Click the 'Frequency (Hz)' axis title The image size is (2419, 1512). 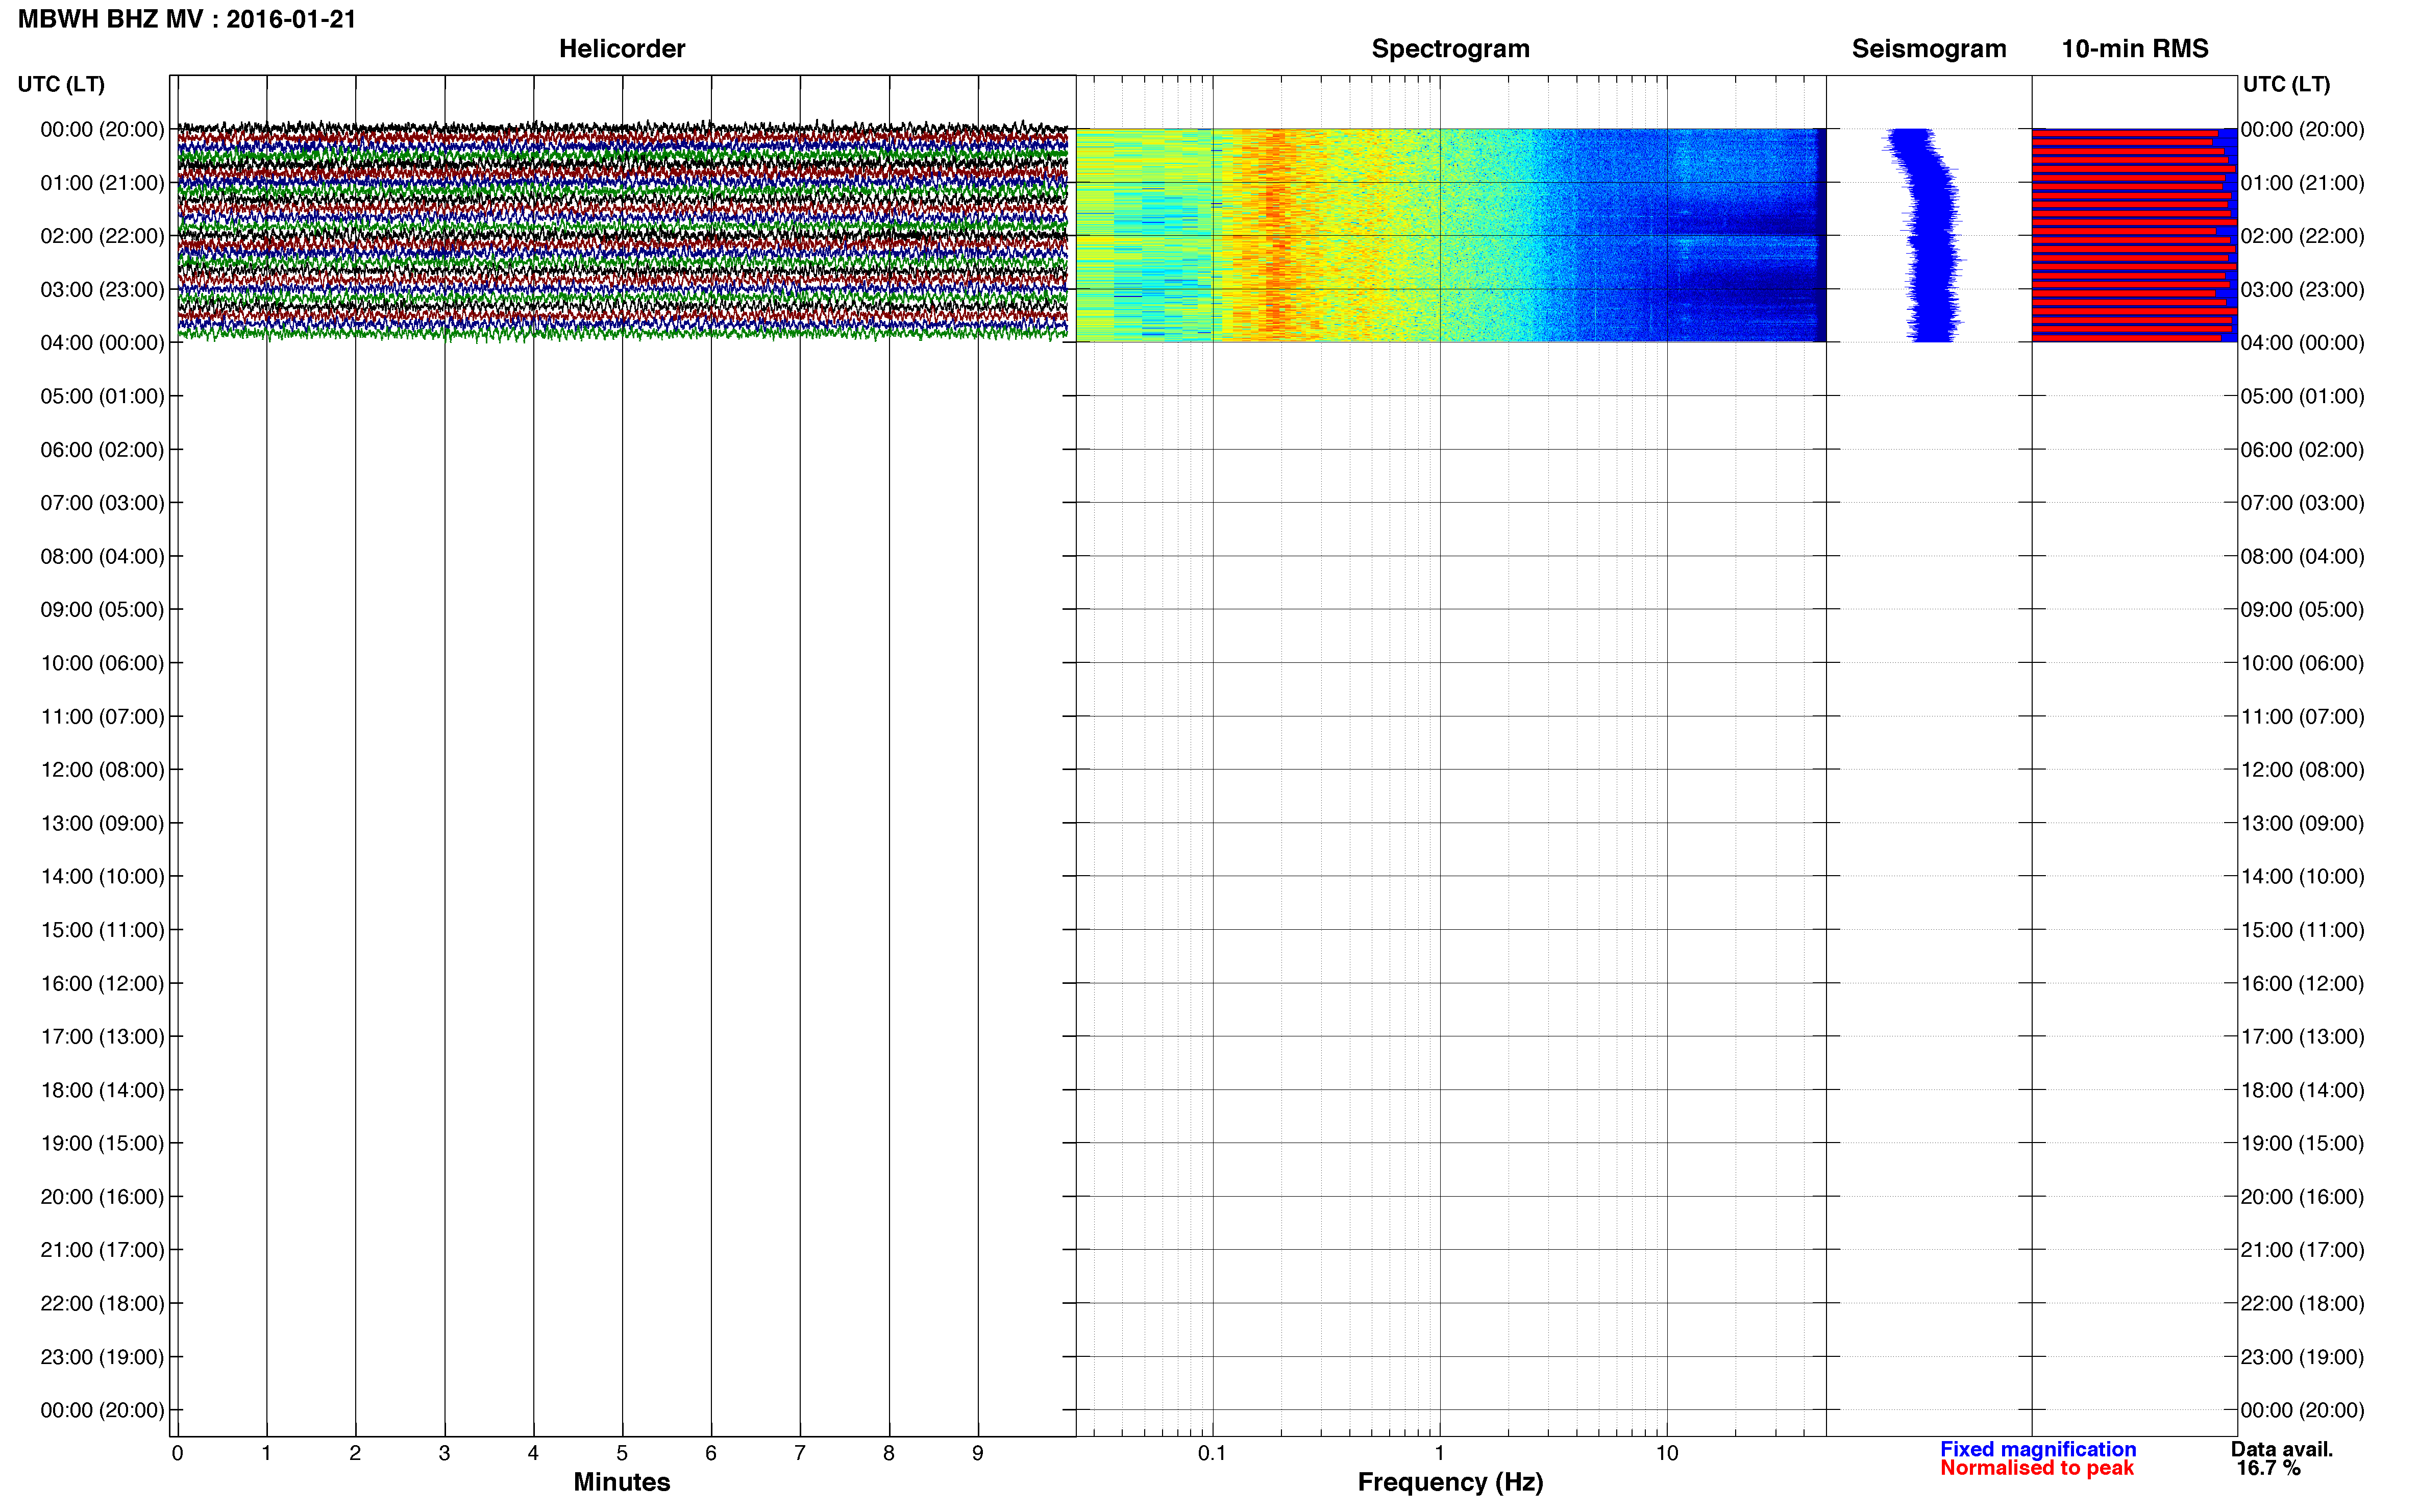click(1450, 1482)
